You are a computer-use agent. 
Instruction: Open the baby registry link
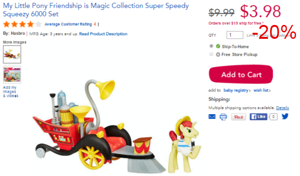pyautogui.click(x=237, y=90)
